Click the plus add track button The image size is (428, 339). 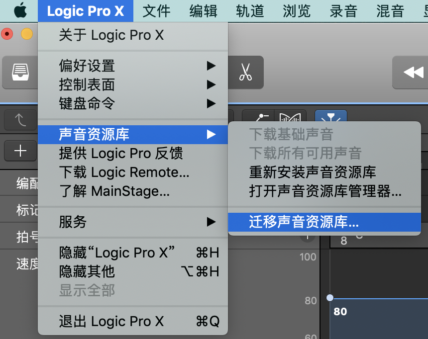coord(20,151)
